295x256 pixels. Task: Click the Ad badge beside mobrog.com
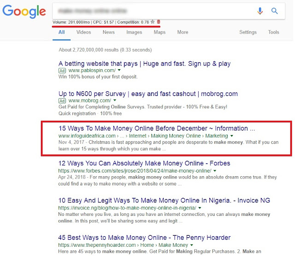pyautogui.click(x=62, y=101)
